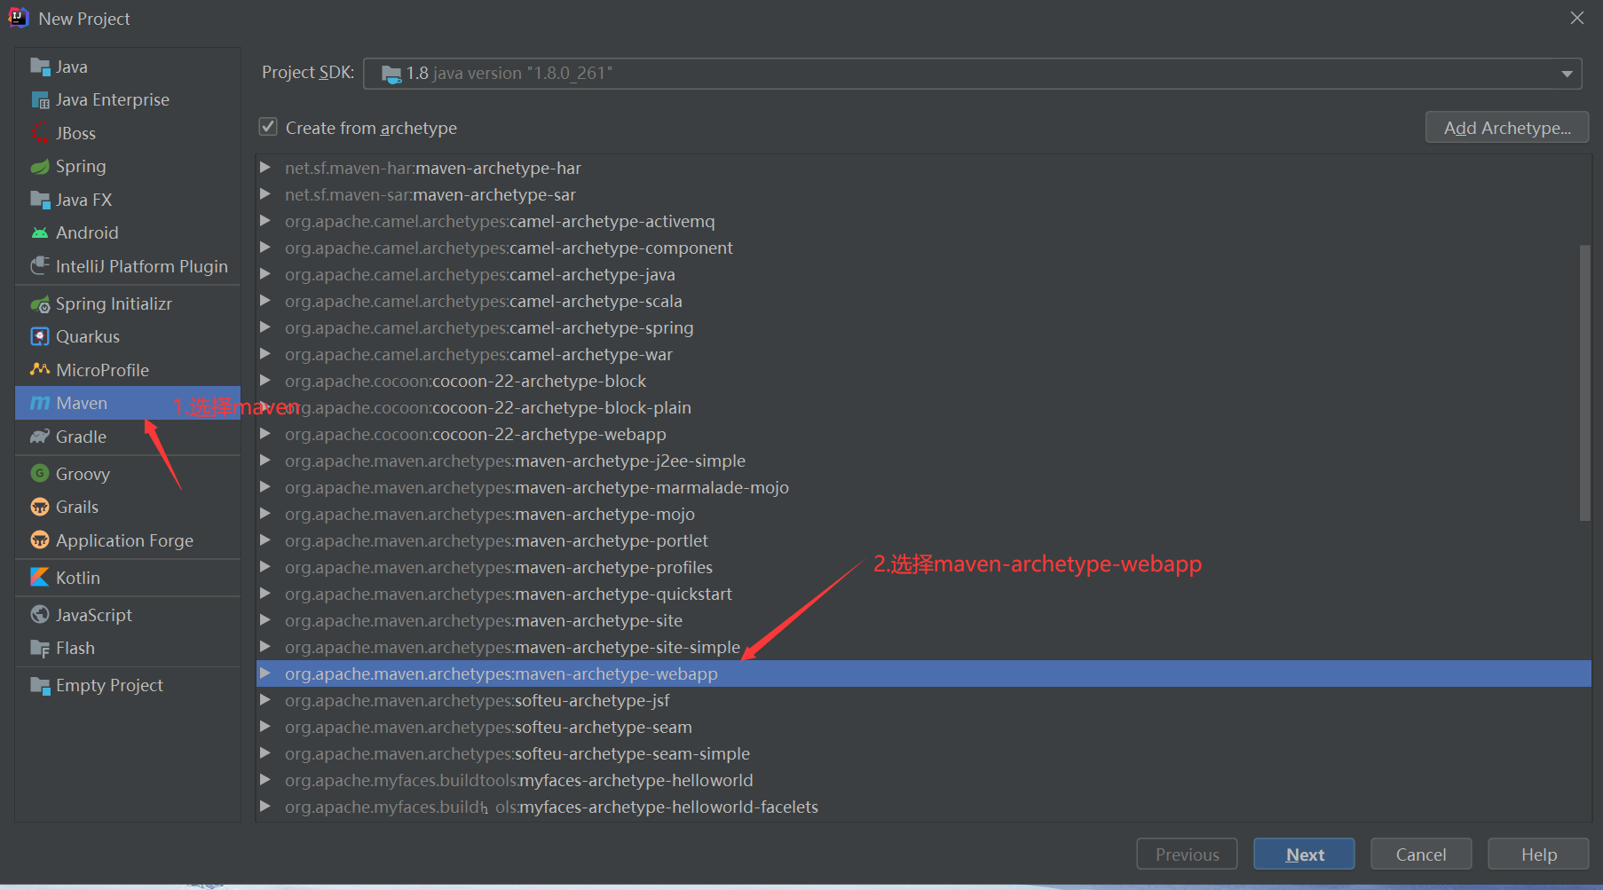Screen dimensions: 1603x890
Task: Expand camel-archetype-activemq node
Action: point(265,221)
